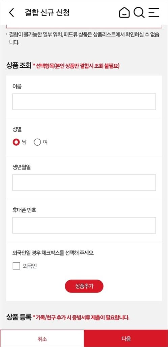Click the 상품추가 button
Image resolution: width=168 pixels, height=347 pixels.
pyautogui.click(x=84, y=286)
